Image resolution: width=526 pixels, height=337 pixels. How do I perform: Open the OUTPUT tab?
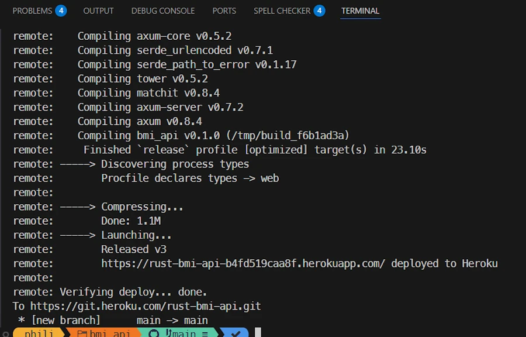[x=98, y=11]
